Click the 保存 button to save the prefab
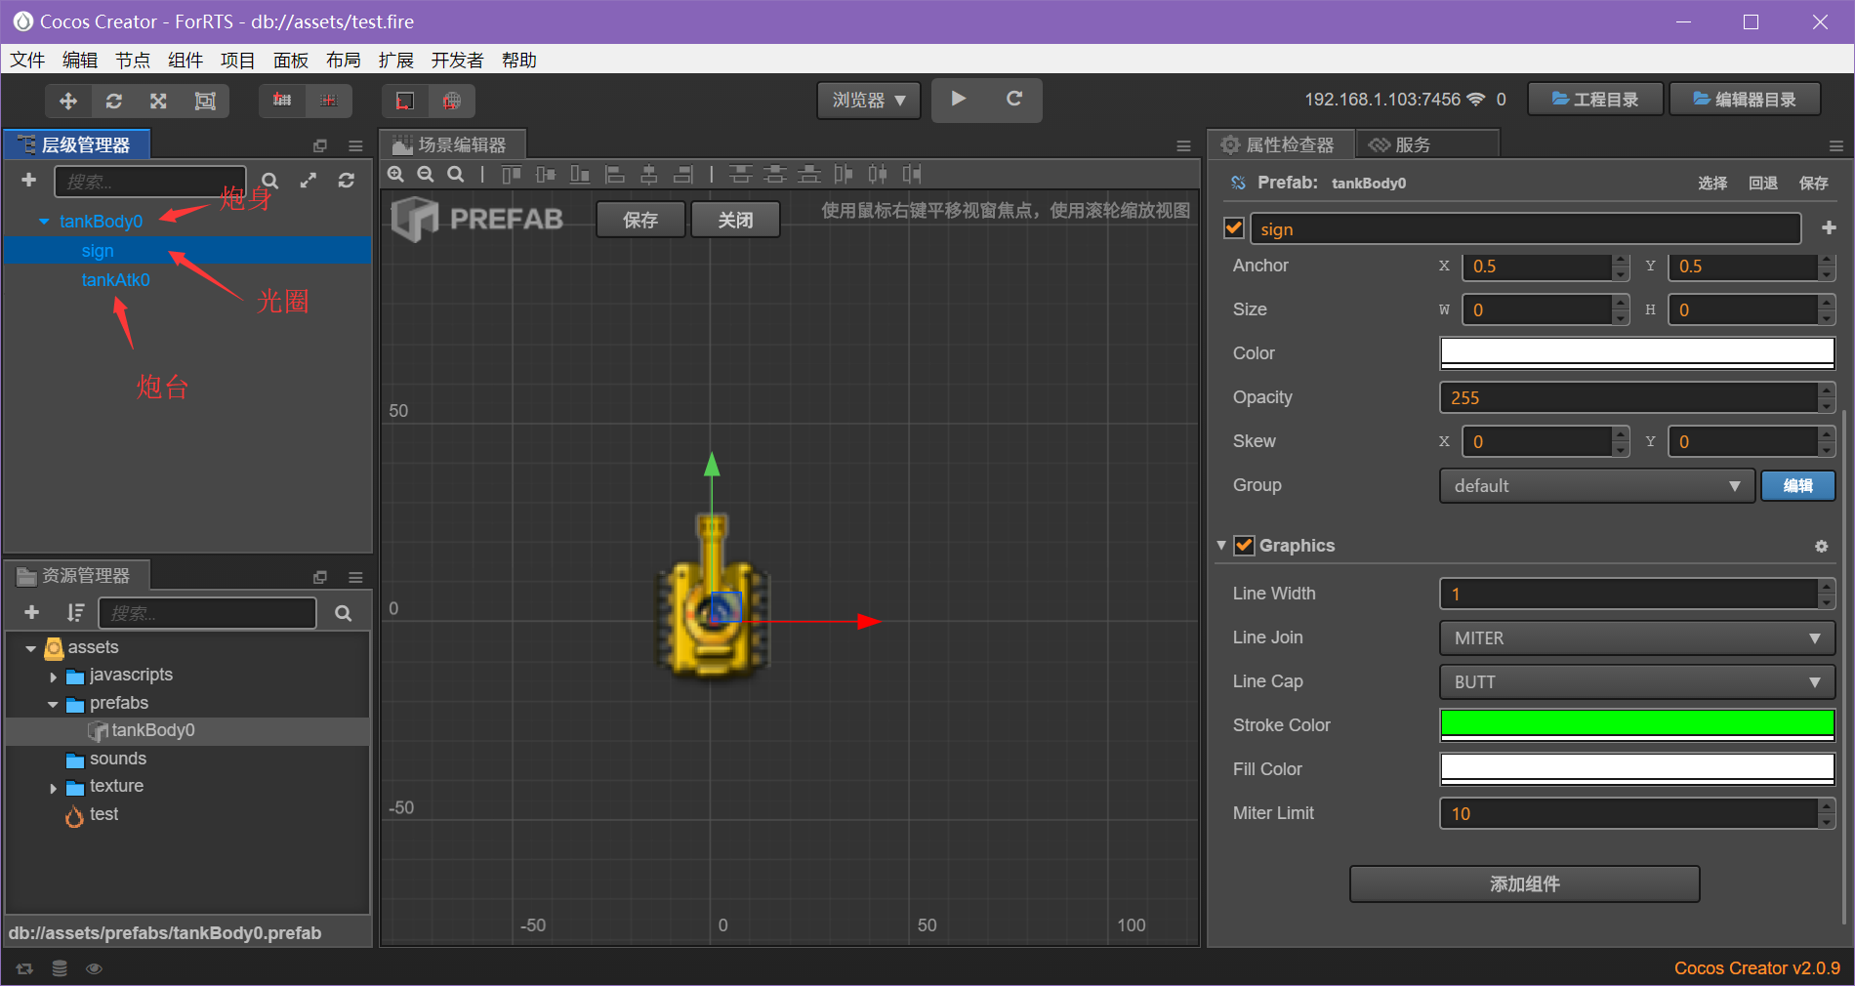Viewport: 1855px width, 986px height. click(639, 219)
